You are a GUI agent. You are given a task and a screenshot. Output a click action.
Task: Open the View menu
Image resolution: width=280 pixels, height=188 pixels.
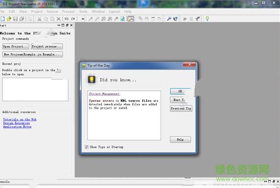click(23, 11)
